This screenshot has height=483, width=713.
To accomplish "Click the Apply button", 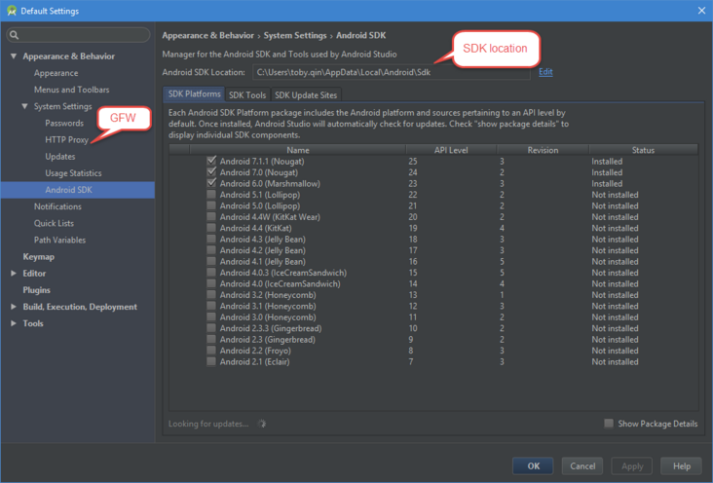I will [x=632, y=465].
